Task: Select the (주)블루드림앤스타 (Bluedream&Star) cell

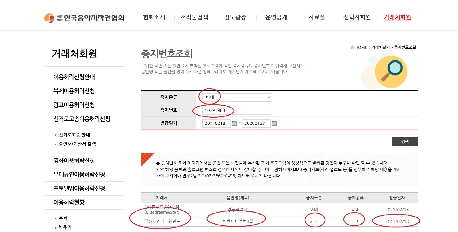Action: (162, 209)
